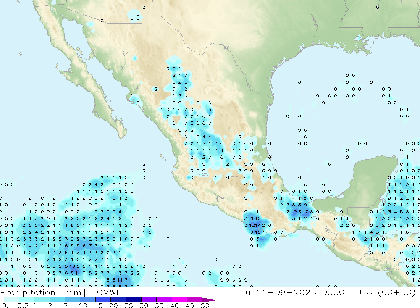The width and height of the screenshot is (420, 308).
Task: Click the "ECMWF" model label
Action: point(106,292)
